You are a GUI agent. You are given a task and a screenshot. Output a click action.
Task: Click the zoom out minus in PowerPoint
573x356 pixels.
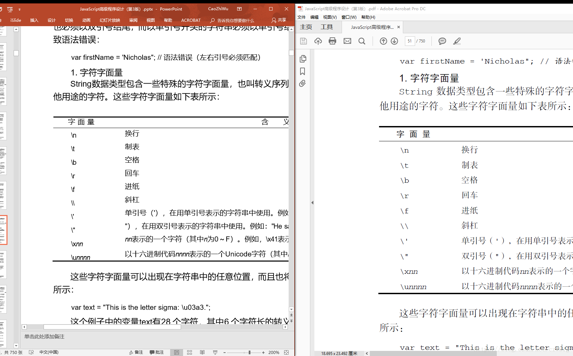225,353
